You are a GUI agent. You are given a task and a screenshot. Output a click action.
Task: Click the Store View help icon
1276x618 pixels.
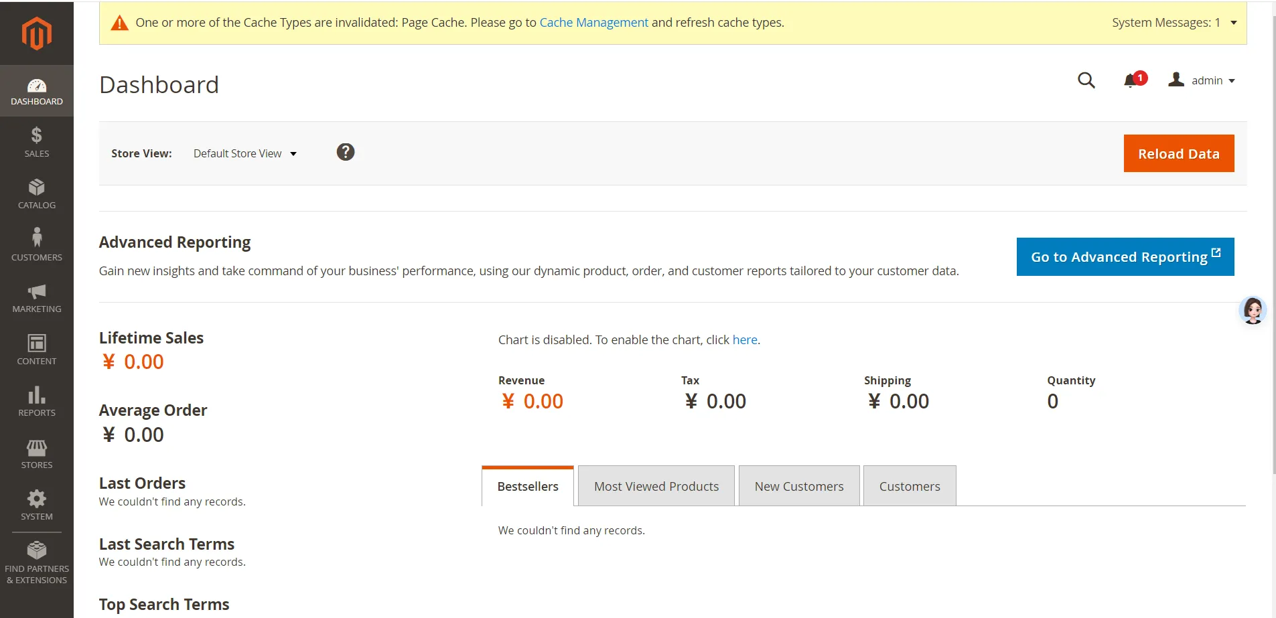click(346, 152)
